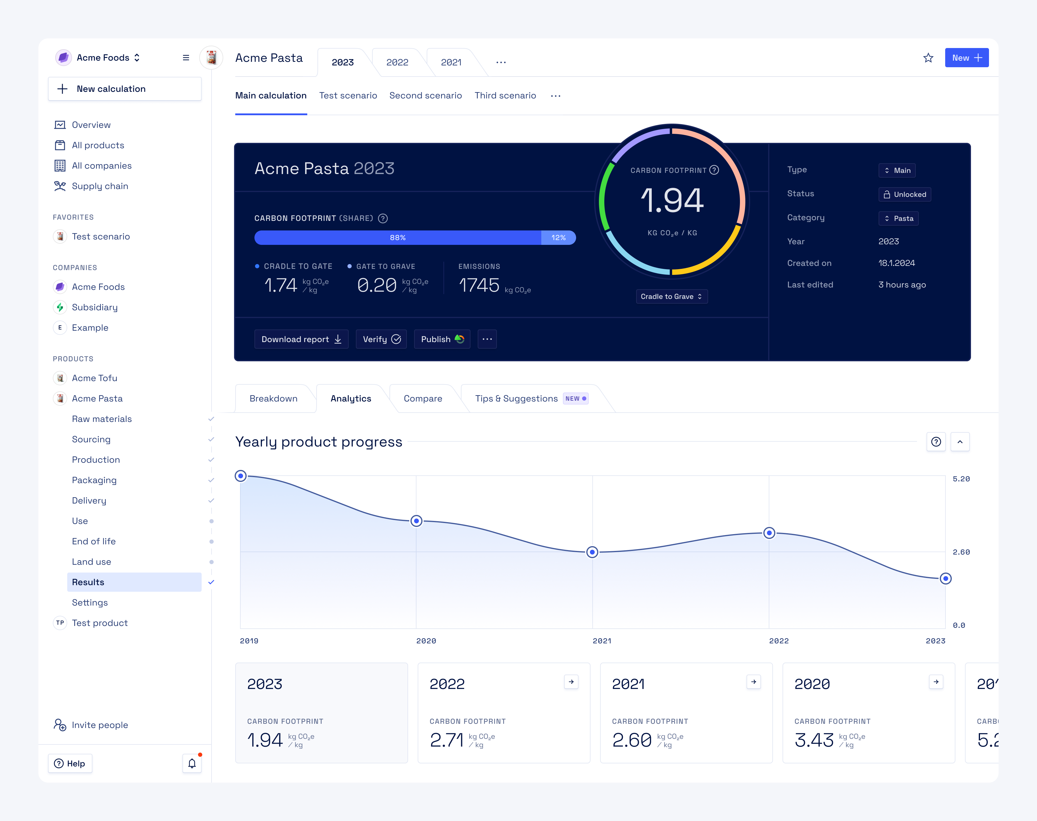Toggle the Unlocked status lock
The width and height of the screenshot is (1037, 821).
click(904, 194)
